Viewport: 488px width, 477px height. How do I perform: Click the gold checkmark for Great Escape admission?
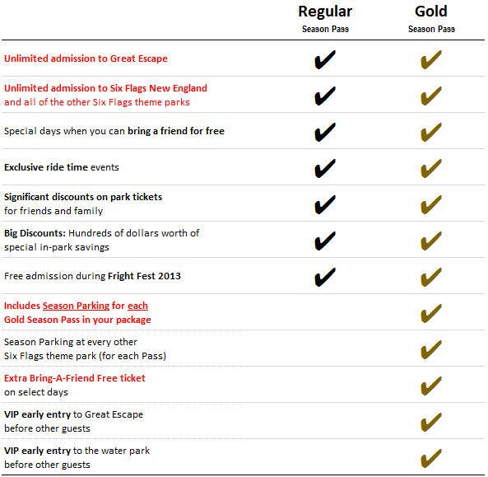[431, 59]
